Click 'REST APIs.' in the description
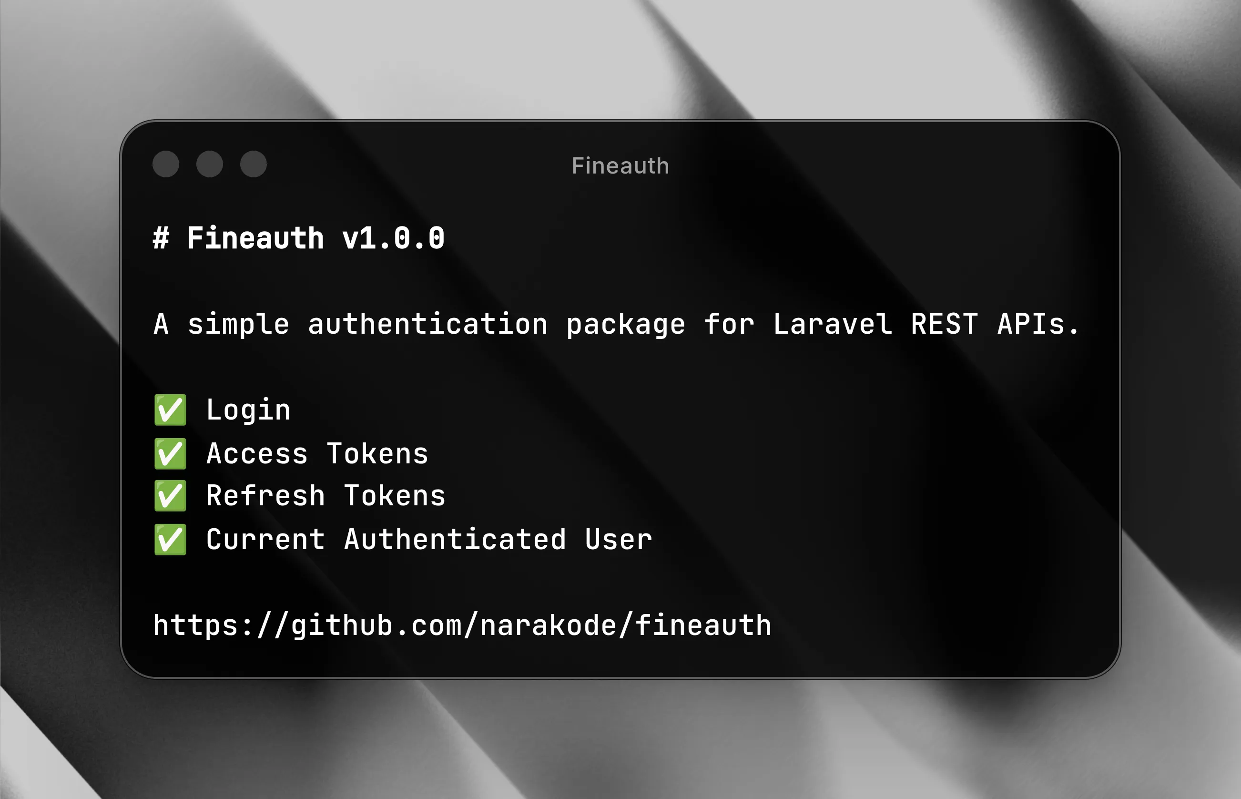The width and height of the screenshot is (1241, 799). [995, 324]
